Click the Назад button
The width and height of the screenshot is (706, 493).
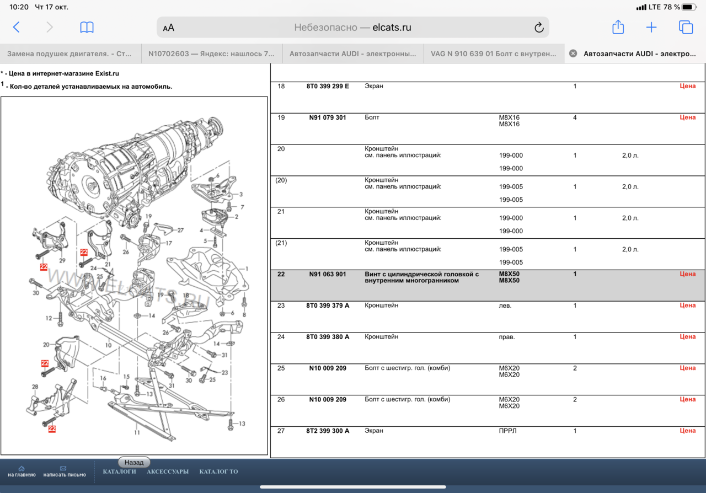(x=134, y=463)
